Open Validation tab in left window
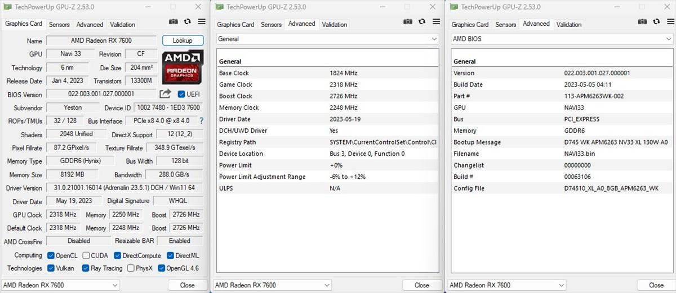 [x=122, y=25]
